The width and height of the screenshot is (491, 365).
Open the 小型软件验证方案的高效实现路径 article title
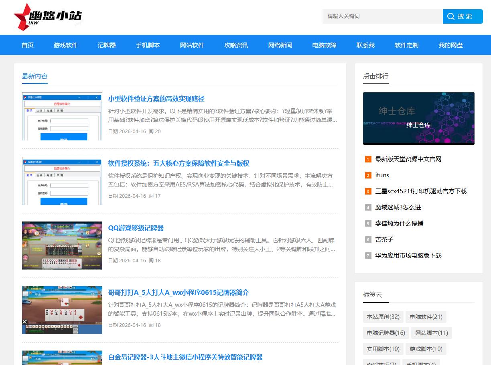[x=156, y=99]
